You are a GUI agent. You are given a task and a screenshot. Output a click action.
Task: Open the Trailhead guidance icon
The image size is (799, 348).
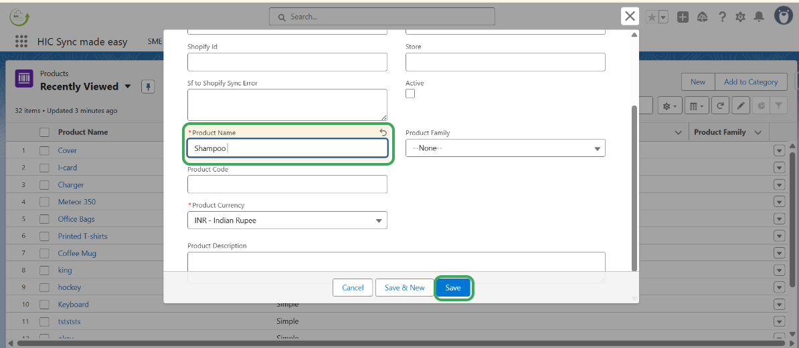pyautogui.click(x=702, y=17)
